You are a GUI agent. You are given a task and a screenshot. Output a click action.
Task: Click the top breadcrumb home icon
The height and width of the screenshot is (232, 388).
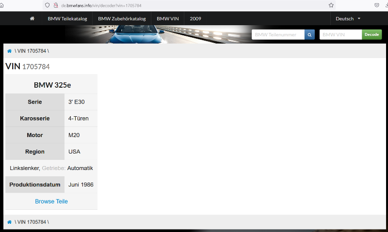point(9,51)
